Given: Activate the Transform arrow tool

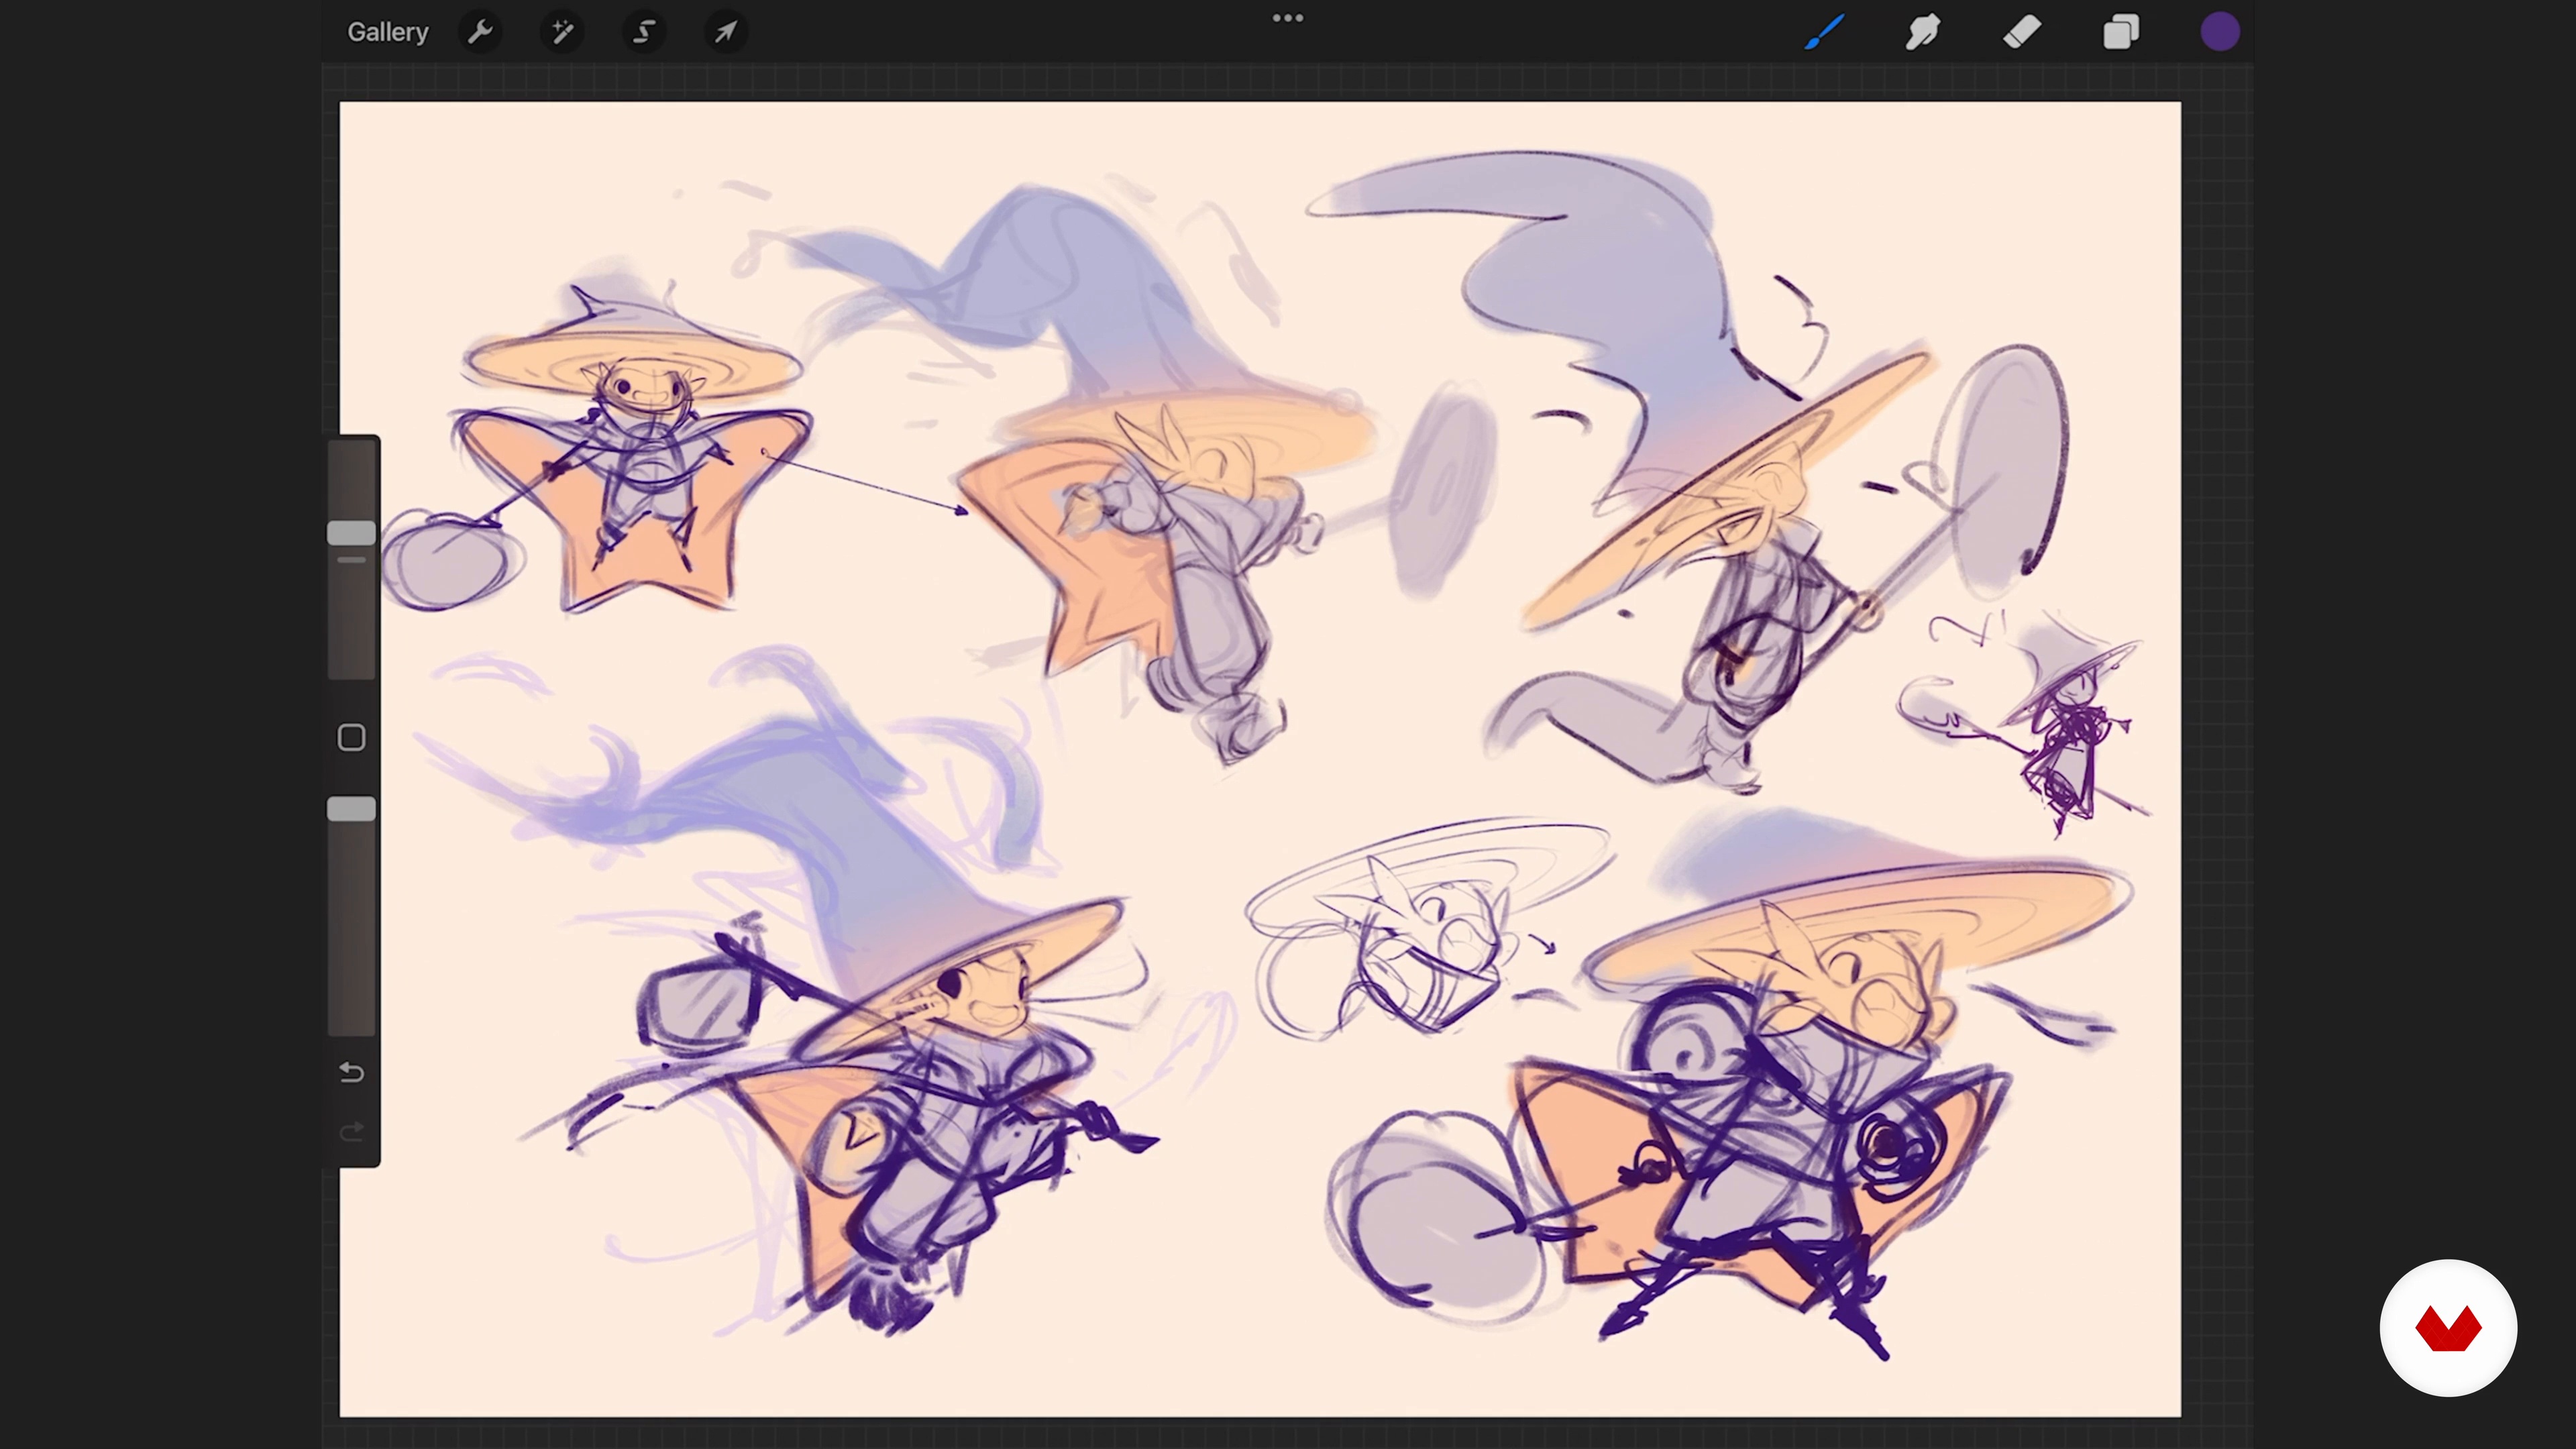Looking at the screenshot, I should click(x=726, y=32).
